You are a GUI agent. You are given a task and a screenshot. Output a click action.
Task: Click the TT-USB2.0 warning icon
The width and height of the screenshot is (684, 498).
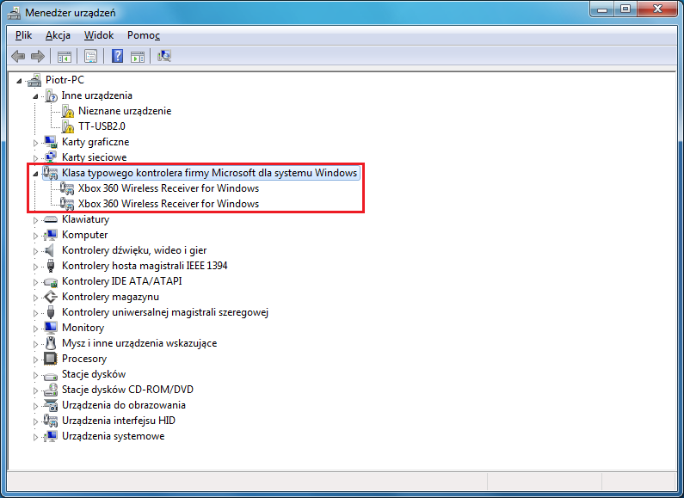(68, 126)
